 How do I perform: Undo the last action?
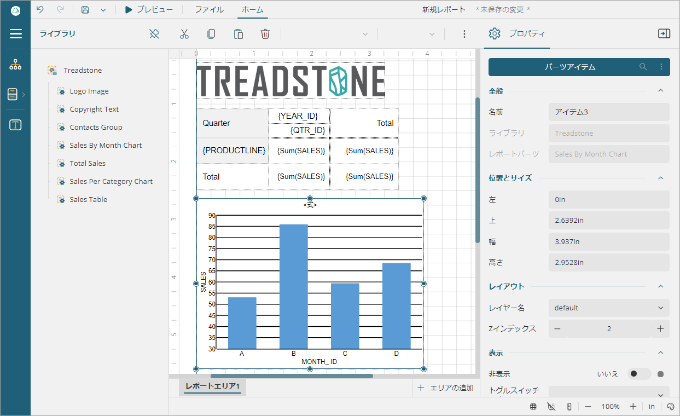(x=39, y=9)
